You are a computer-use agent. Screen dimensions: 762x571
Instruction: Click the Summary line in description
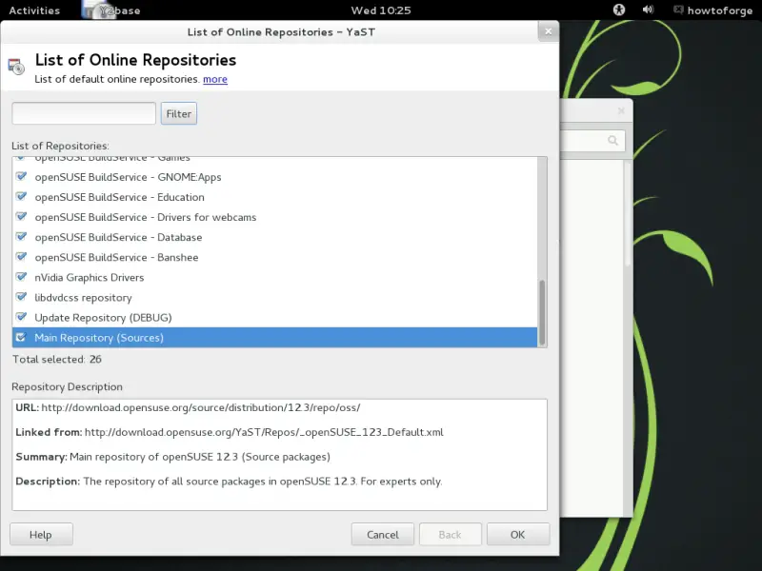point(173,457)
